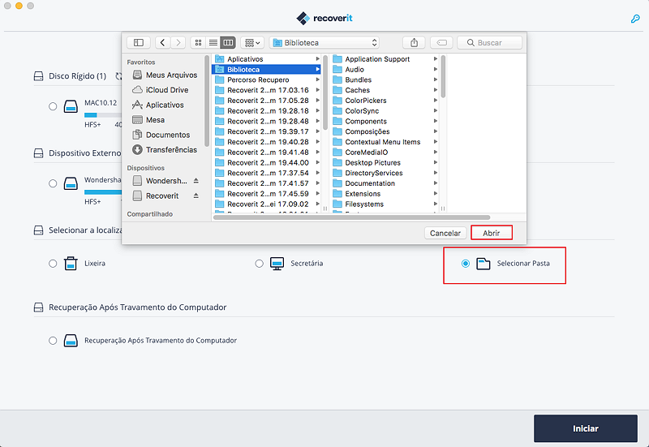Open Transferências in sidebar
This screenshot has height=447, width=649.
[x=165, y=149]
